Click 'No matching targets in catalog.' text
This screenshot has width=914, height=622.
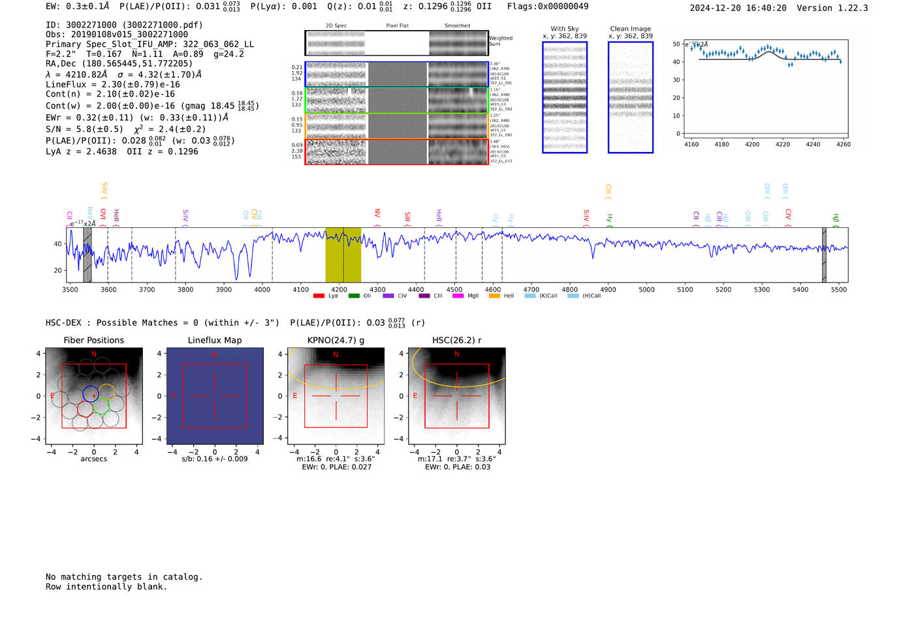(124, 577)
